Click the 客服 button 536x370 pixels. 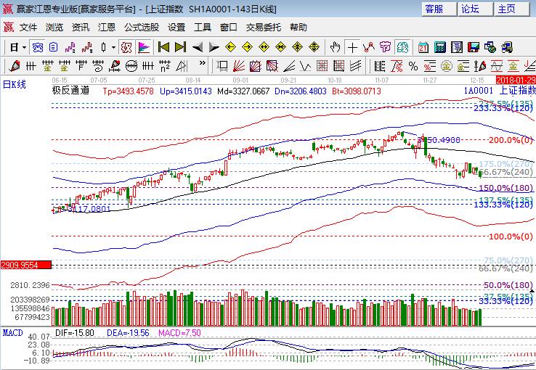(x=434, y=9)
